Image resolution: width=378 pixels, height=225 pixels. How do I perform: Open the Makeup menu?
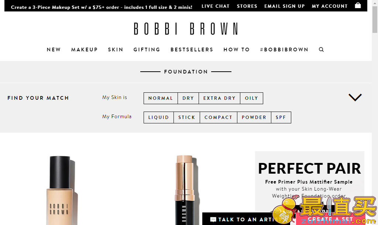point(85,50)
